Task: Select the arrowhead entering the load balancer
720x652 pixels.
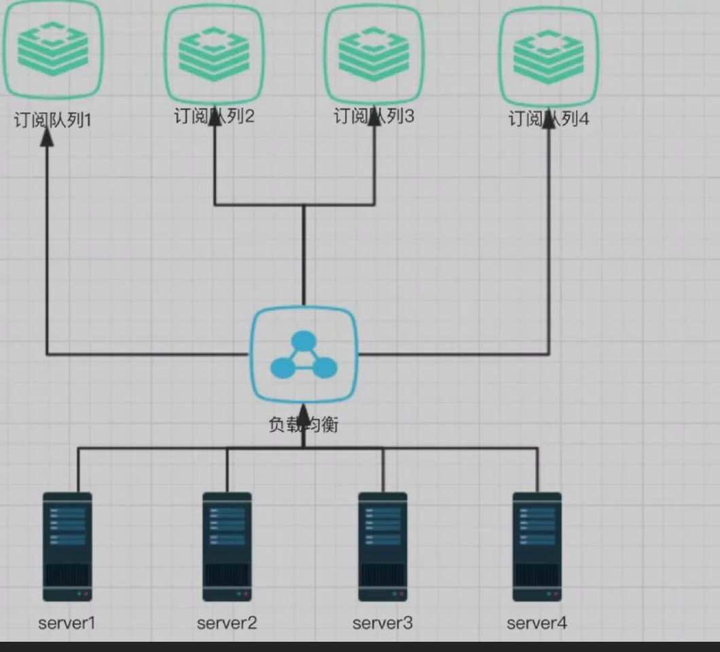Action: (304, 414)
